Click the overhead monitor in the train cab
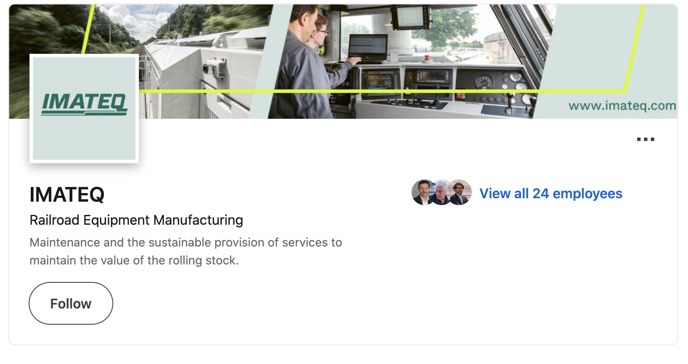 (410, 17)
